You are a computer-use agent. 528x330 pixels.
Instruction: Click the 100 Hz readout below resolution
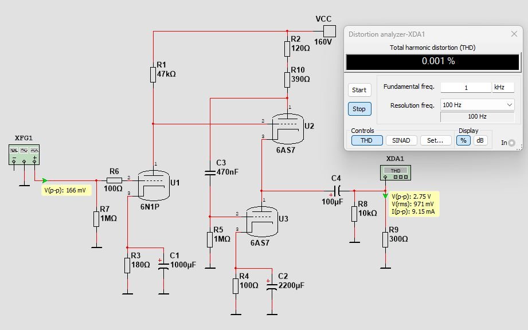click(477, 116)
